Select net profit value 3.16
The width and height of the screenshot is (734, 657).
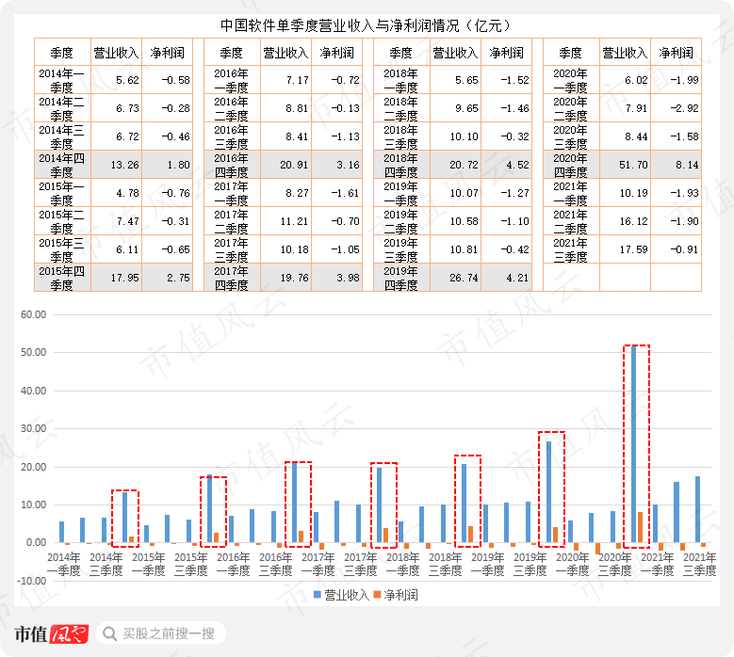[x=348, y=165]
